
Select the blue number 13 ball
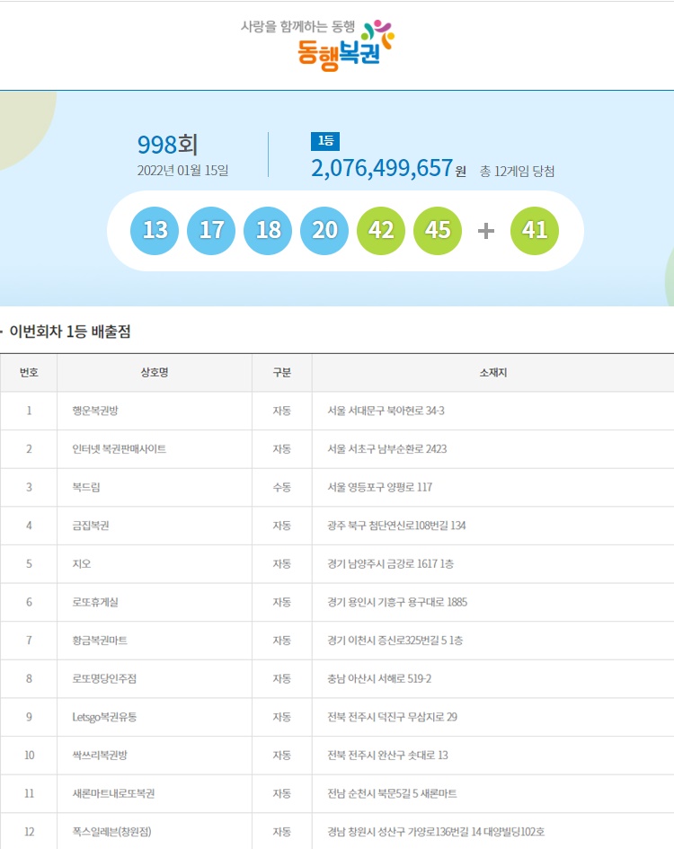(x=155, y=230)
